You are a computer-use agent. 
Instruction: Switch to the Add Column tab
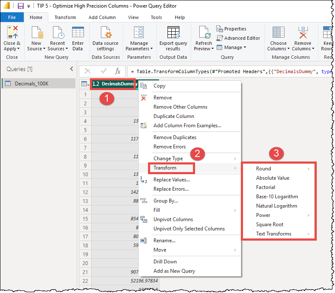tap(102, 17)
